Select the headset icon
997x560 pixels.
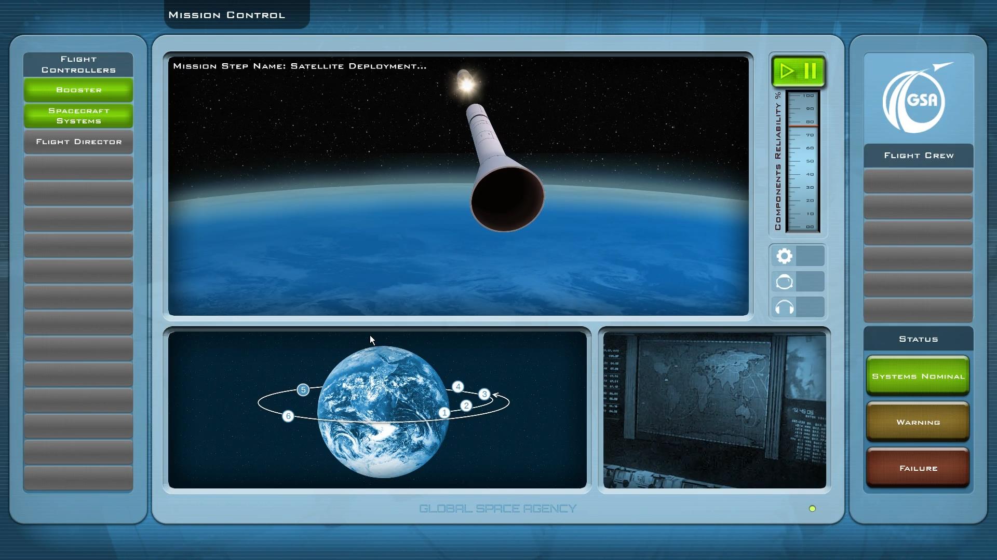(784, 307)
